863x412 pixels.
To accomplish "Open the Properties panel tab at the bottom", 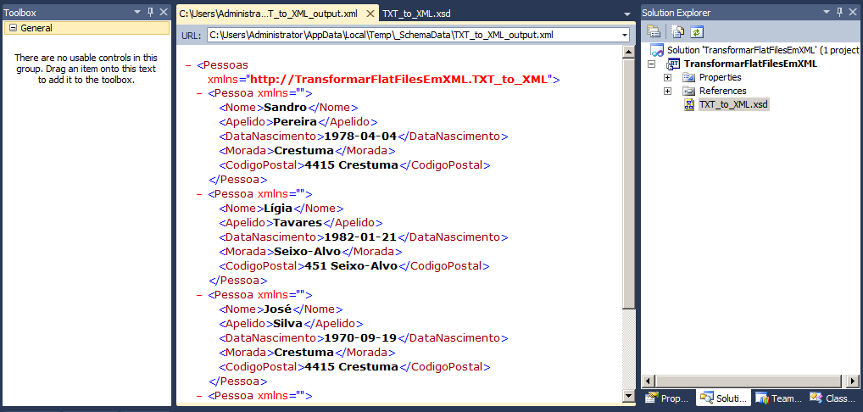I will click(x=667, y=398).
